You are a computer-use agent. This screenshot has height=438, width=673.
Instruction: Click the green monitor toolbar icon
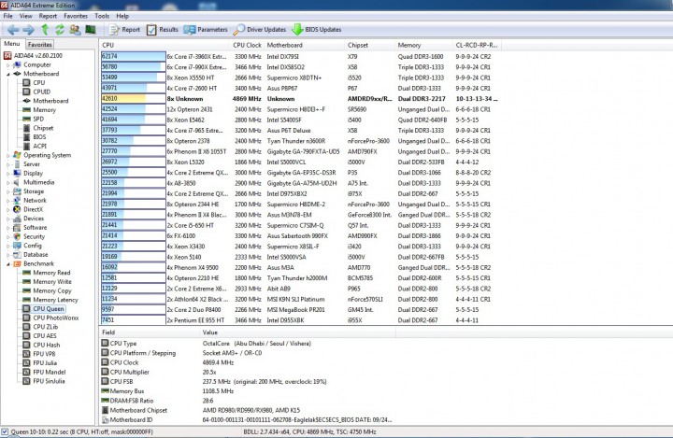(91, 30)
